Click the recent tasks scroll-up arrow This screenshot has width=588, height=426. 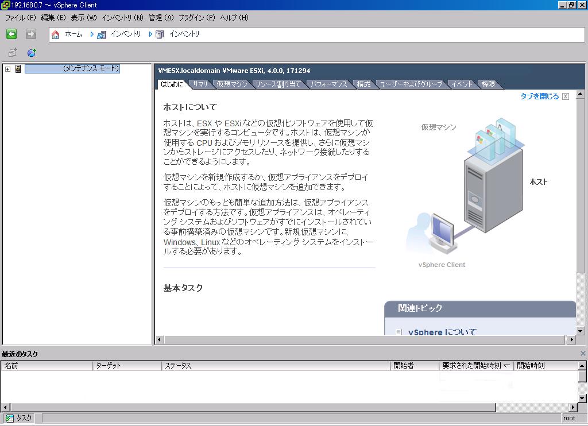[x=582, y=365]
